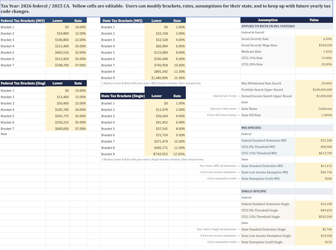Click the LTCG 20% Rate value cell
Viewport: 336px width, 250px height.
pyautogui.click(x=314, y=64)
